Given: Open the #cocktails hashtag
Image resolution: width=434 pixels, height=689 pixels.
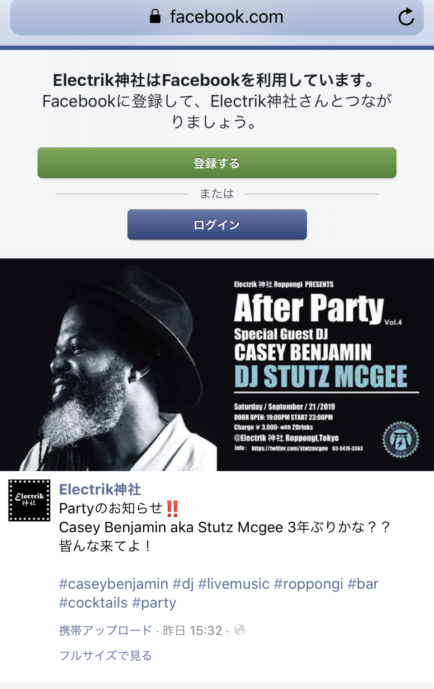Looking at the screenshot, I should click(94, 603).
